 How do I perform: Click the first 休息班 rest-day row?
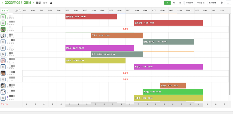pyautogui.click(x=125, y=29)
